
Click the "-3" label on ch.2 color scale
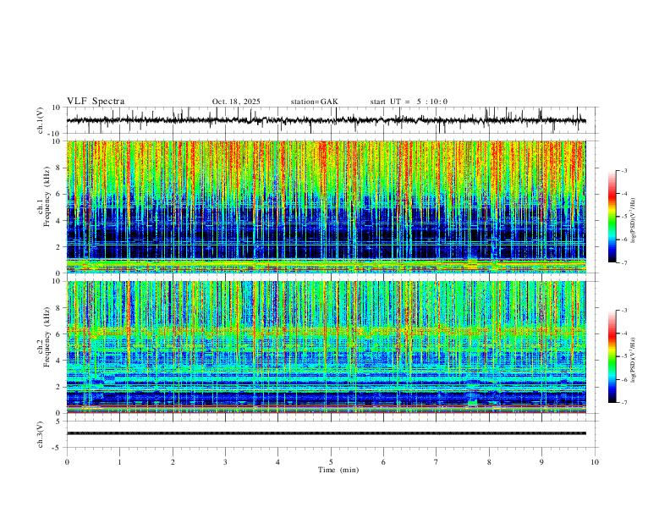(x=624, y=311)
